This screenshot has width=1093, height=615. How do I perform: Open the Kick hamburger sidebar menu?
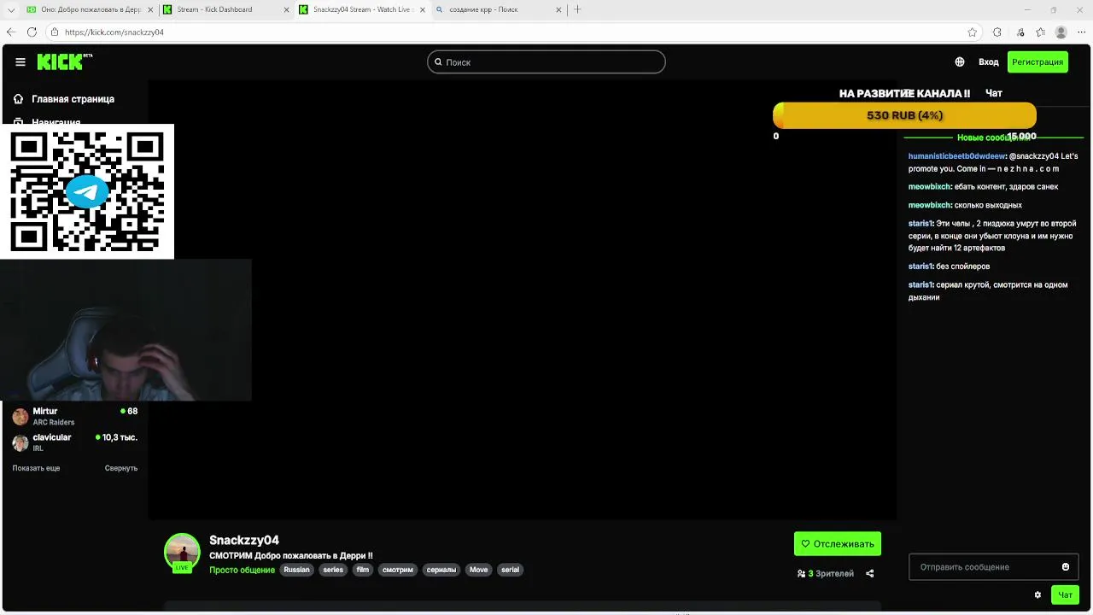tap(20, 61)
